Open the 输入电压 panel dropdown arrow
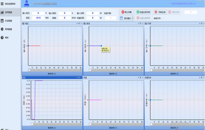Image resolution: width=205 pixels, height=130 pixels. [x=77, y=24]
